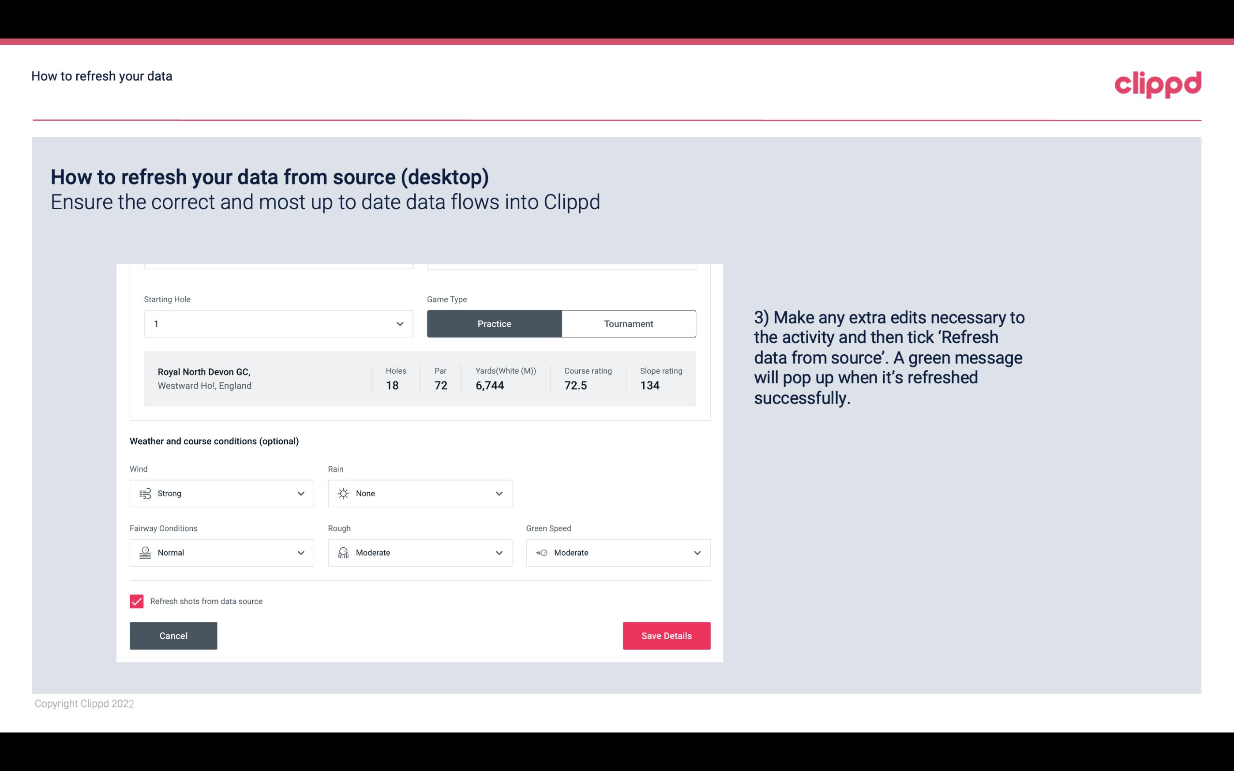Click the Cancel button

[173, 635]
